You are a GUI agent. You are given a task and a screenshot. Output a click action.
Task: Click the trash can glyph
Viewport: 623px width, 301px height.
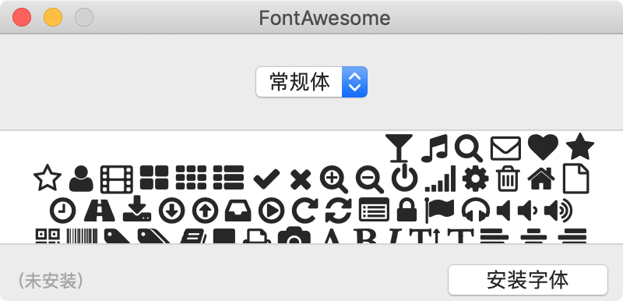508,178
